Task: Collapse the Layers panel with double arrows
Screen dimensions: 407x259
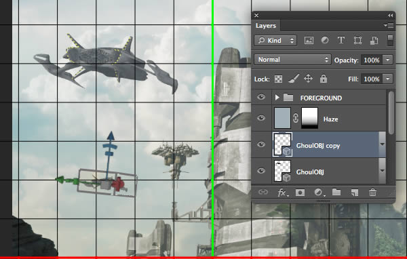Action: pyautogui.click(x=391, y=16)
